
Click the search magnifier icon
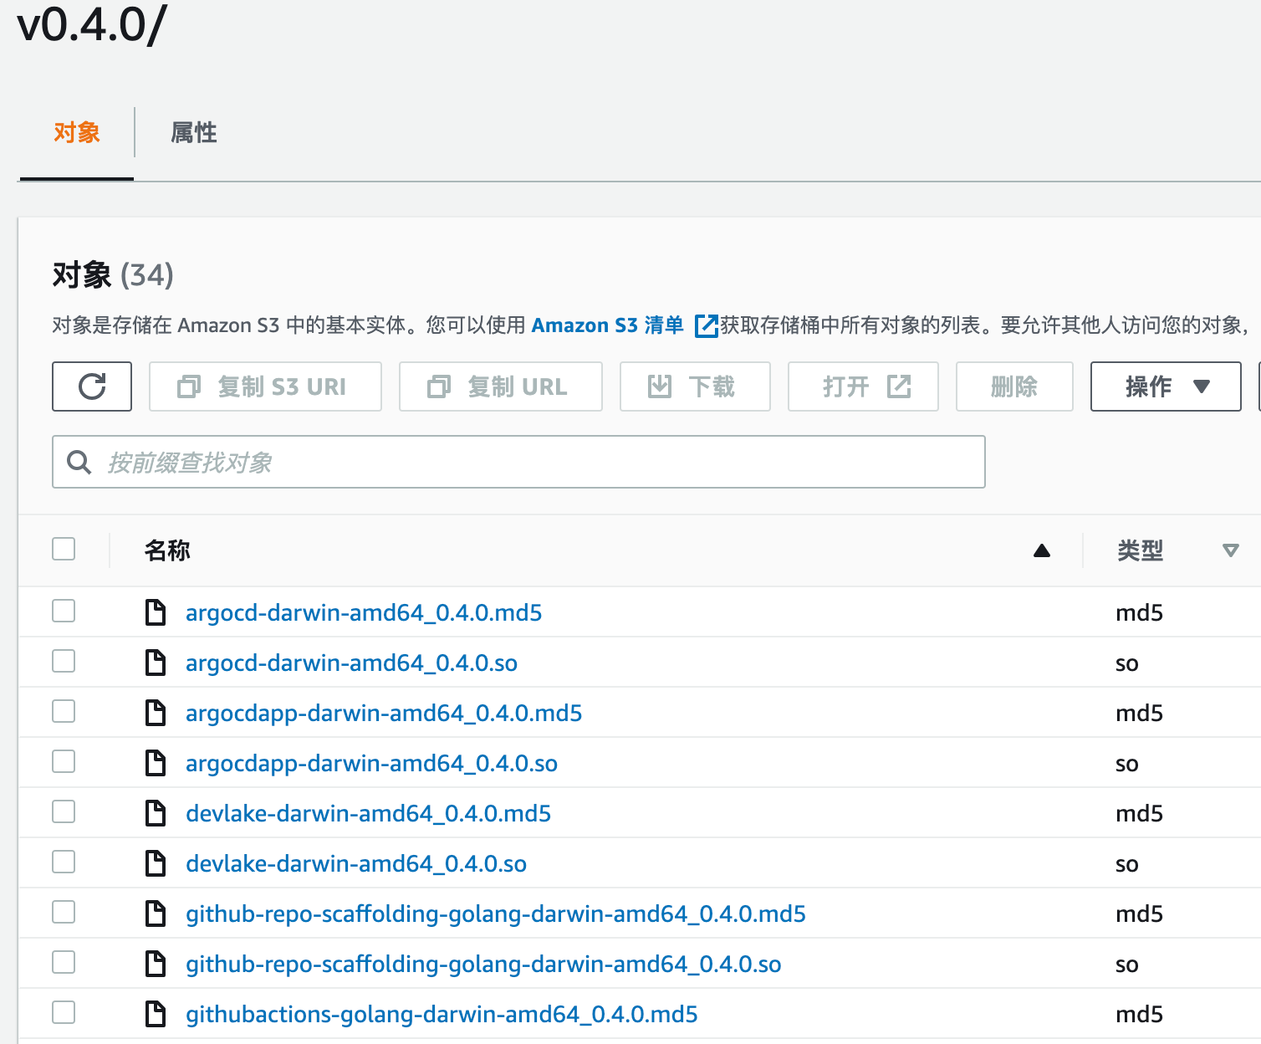tap(79, 462)
